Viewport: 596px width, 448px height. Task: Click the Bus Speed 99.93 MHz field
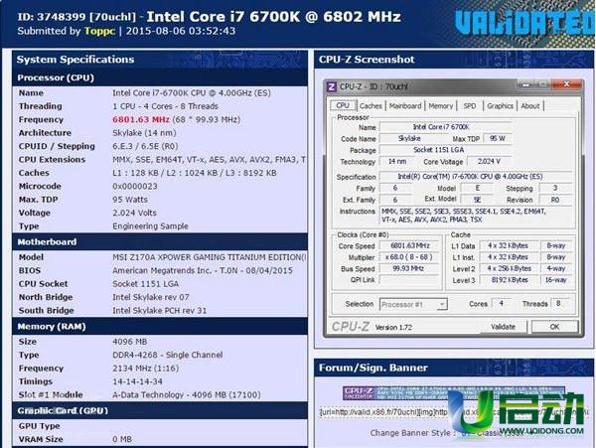coord(409,268)
